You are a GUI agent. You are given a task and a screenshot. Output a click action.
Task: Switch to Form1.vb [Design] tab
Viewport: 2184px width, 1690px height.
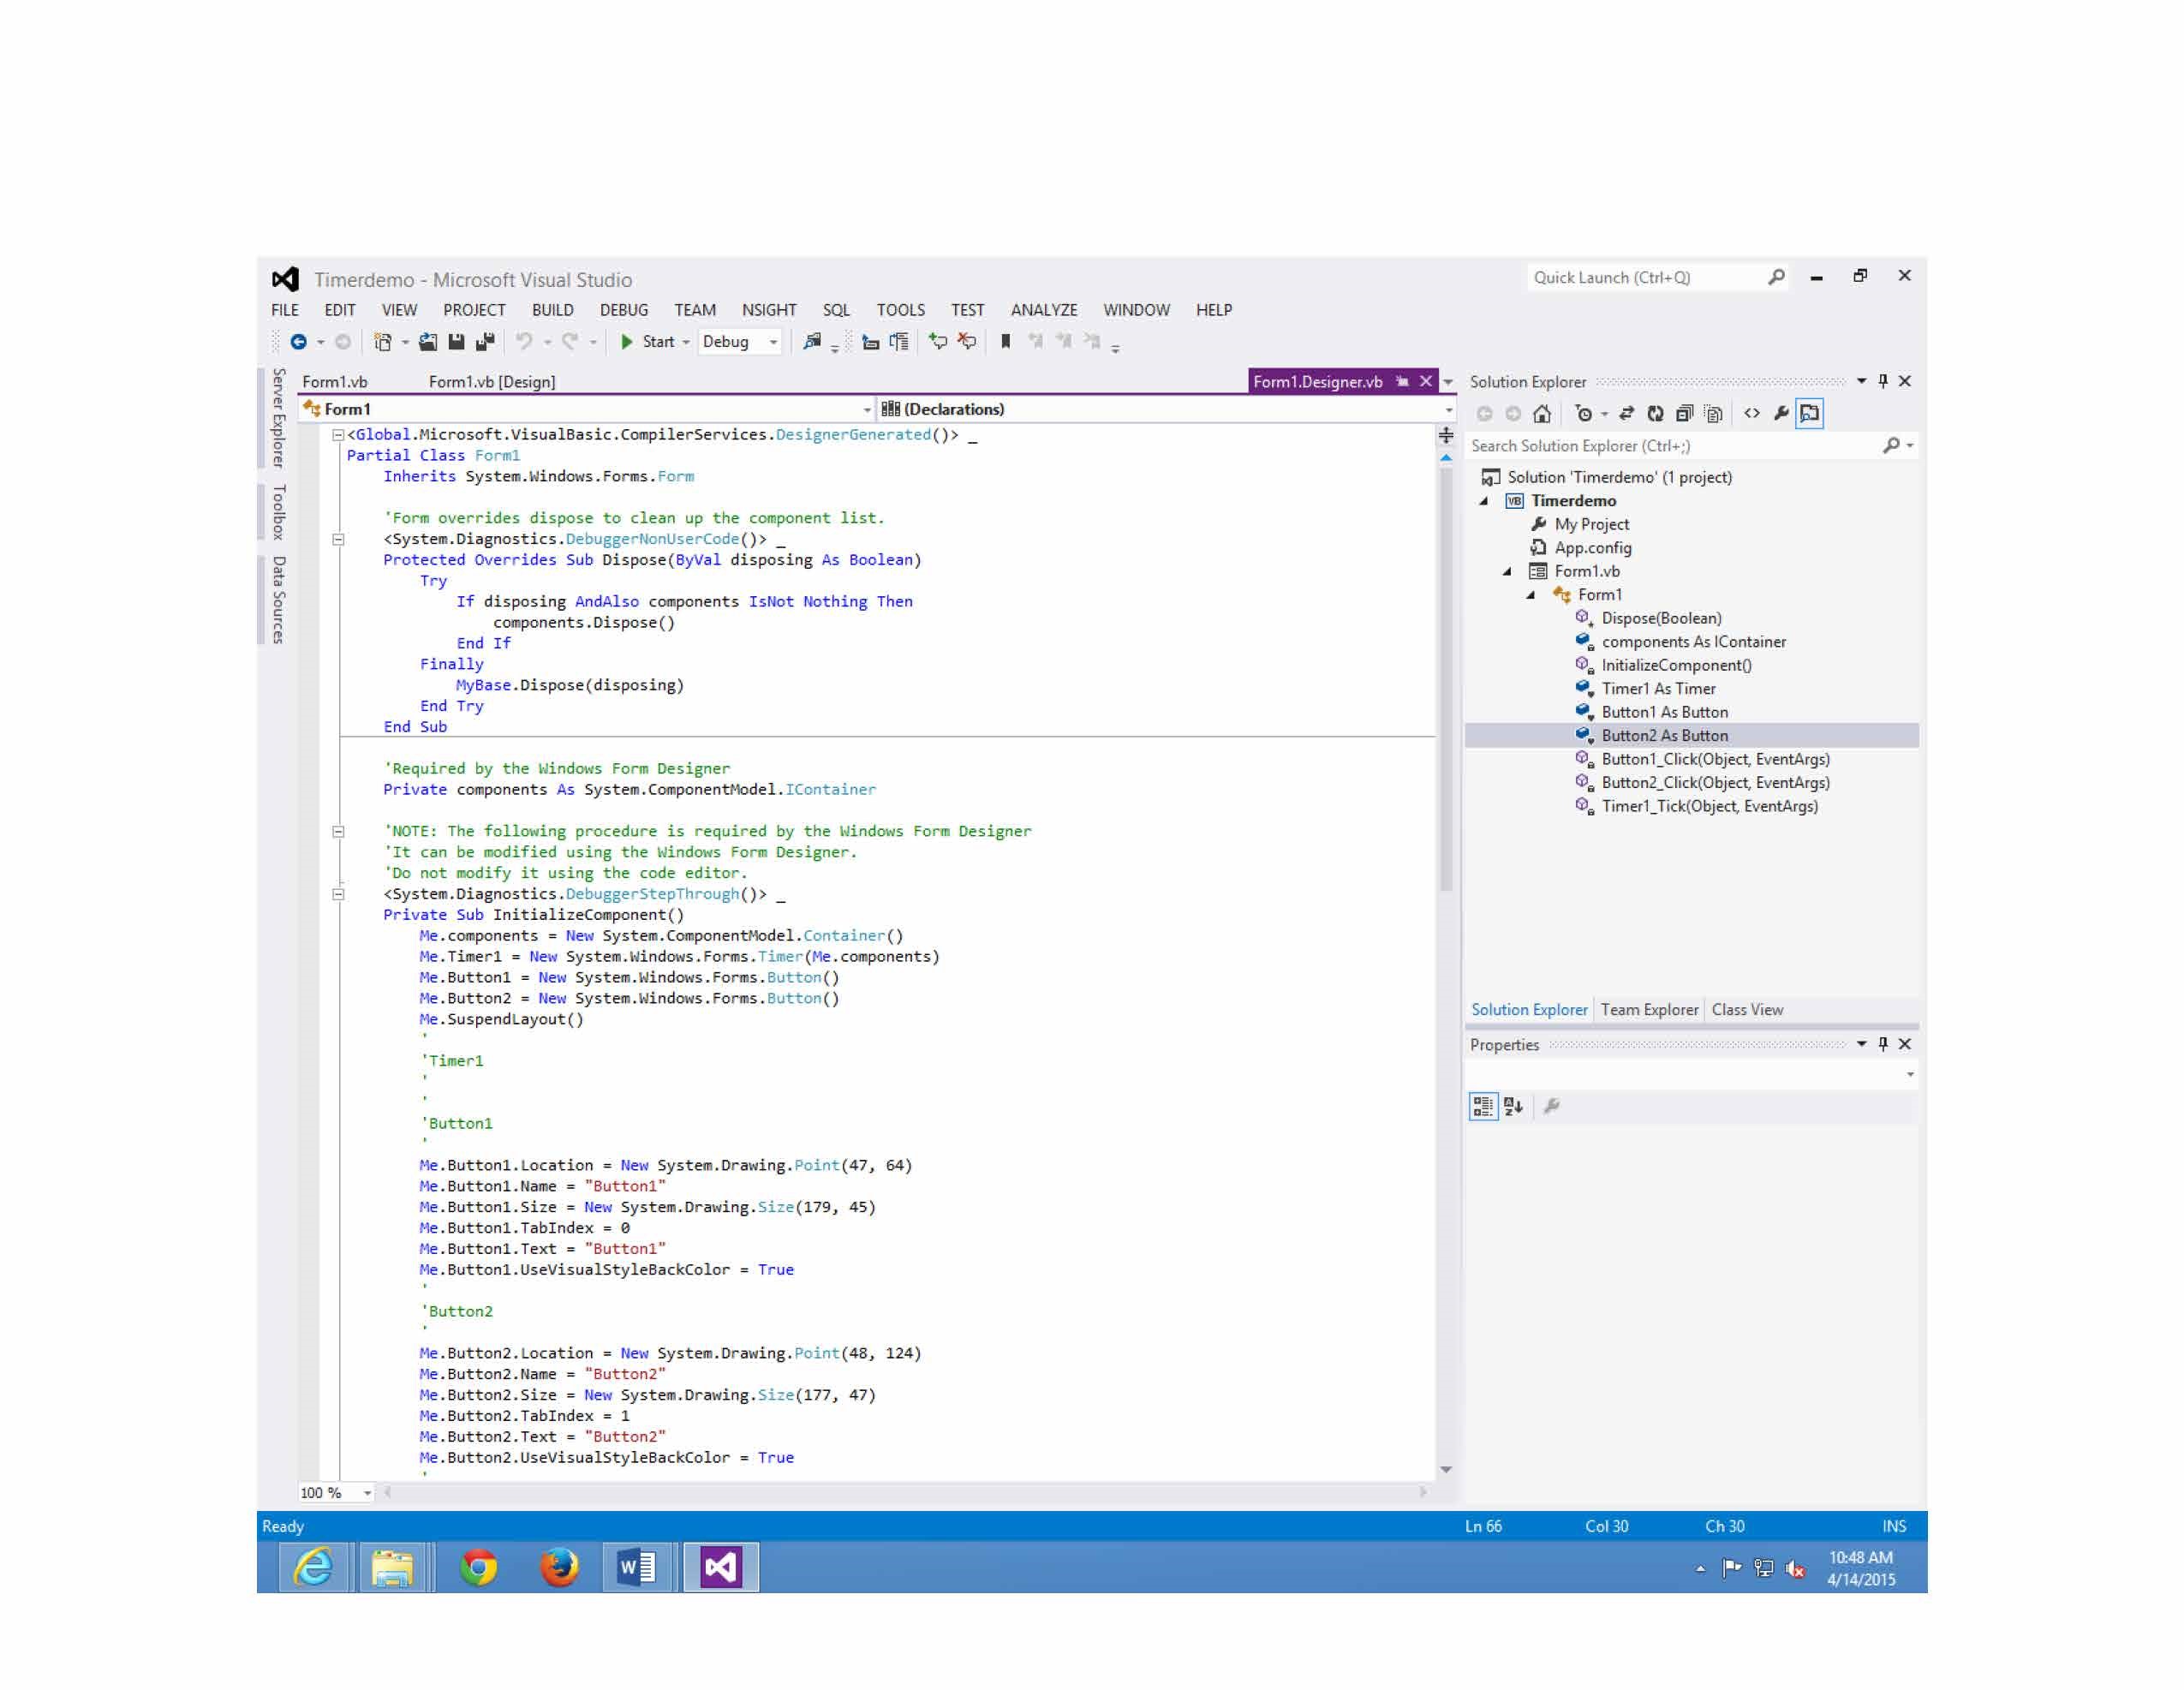click(492, 382)
